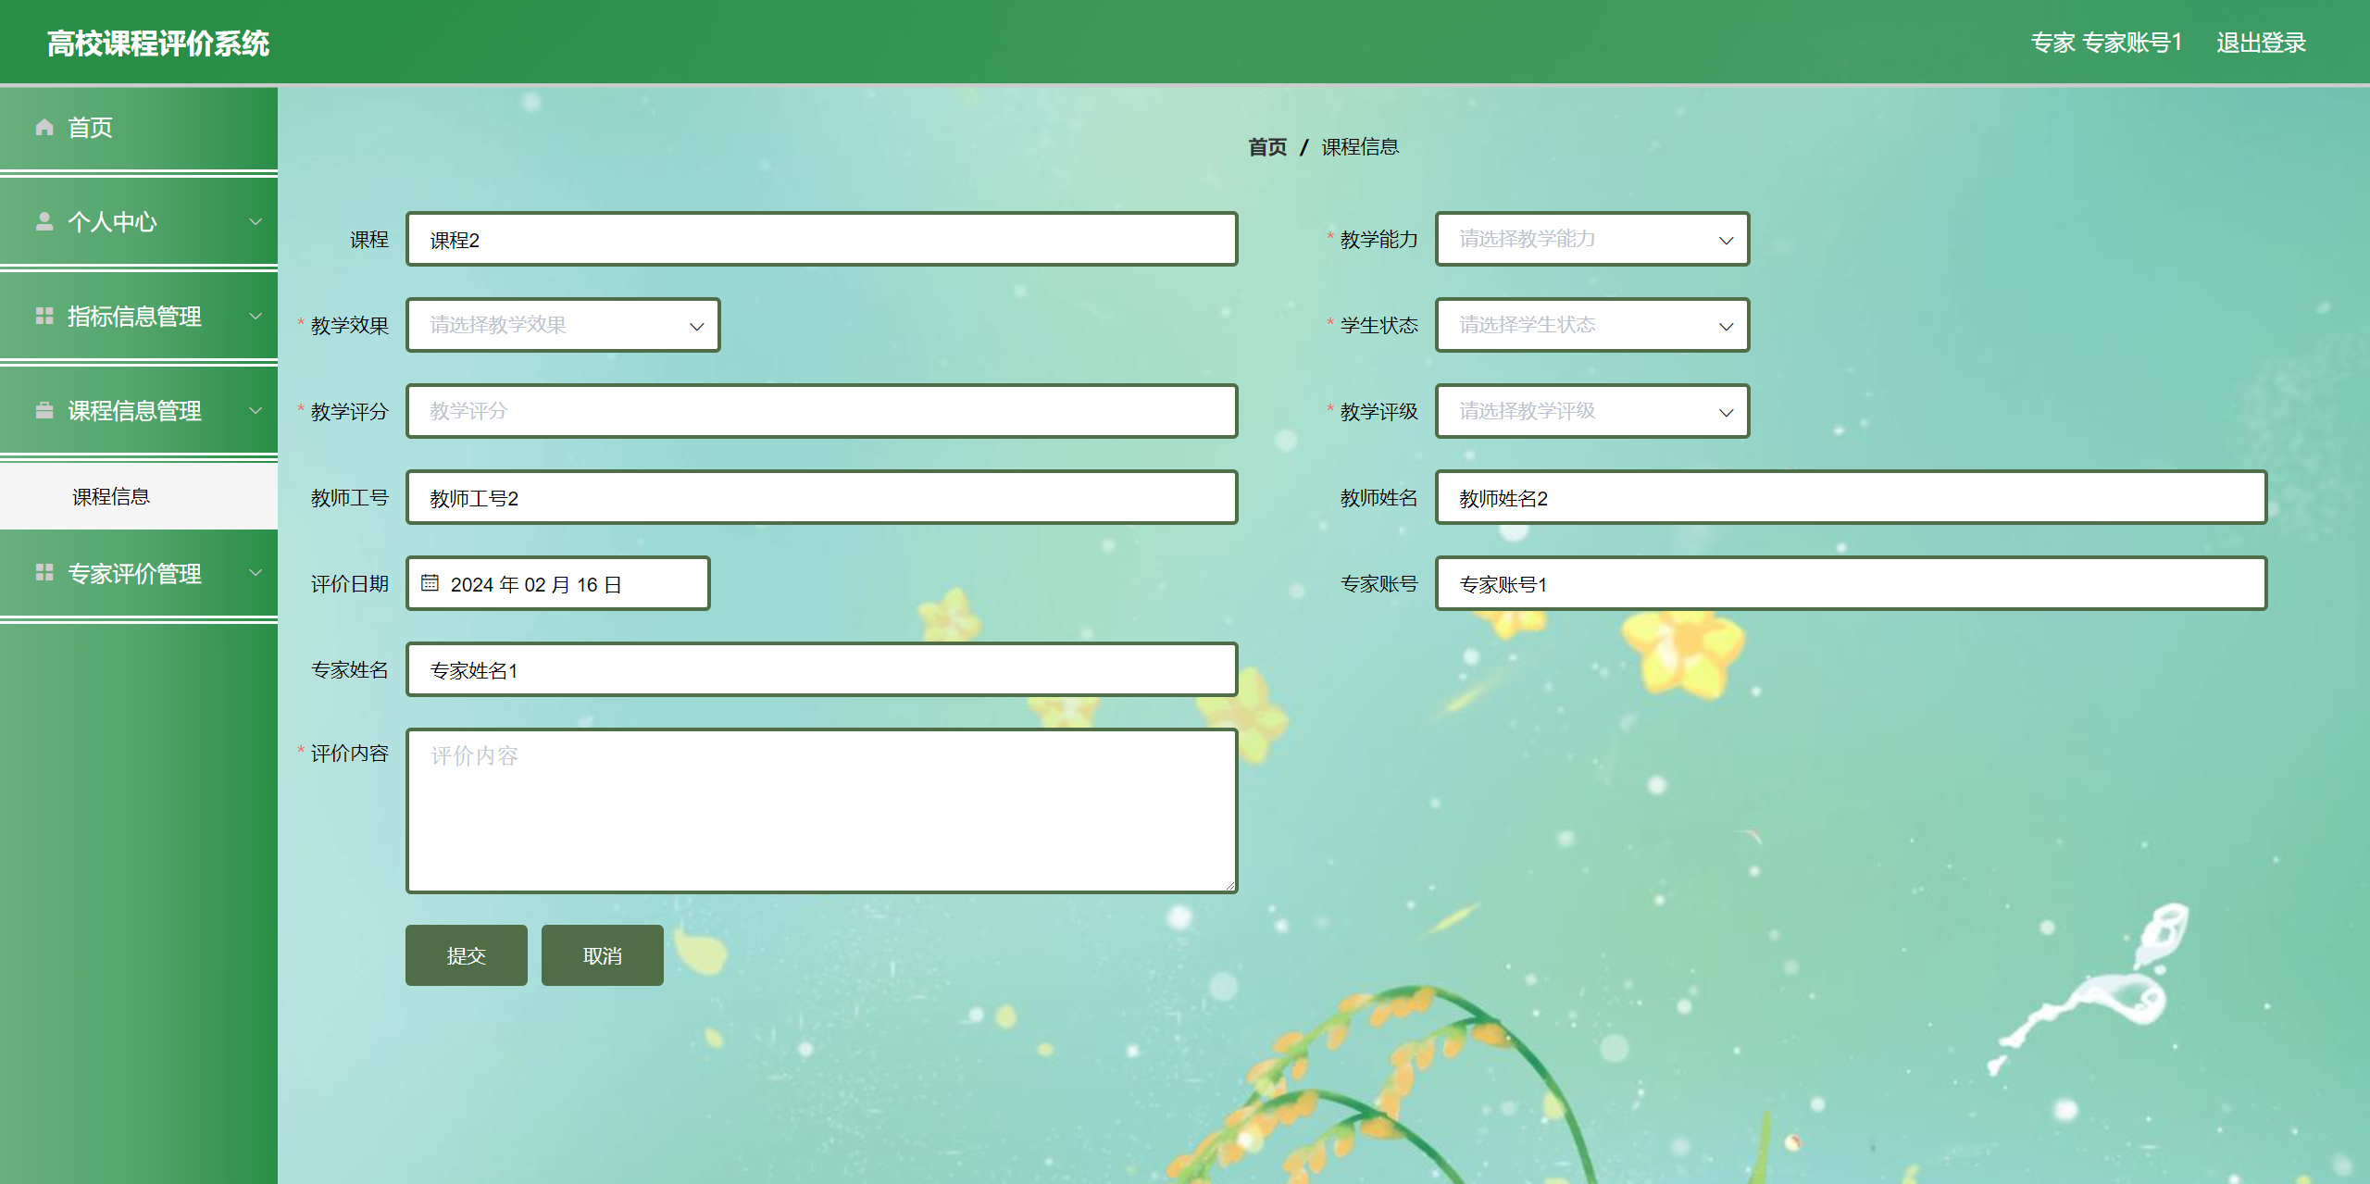The width and height of the screenshot is (2370, 1184).
Task: Click the 高校课程评价系统 logo title
Action: 158,42
